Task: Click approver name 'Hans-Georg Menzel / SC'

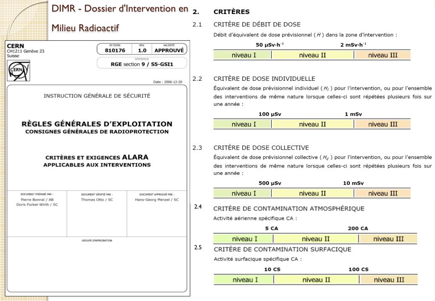Action: pyautogui.click(x=157, y=199)
